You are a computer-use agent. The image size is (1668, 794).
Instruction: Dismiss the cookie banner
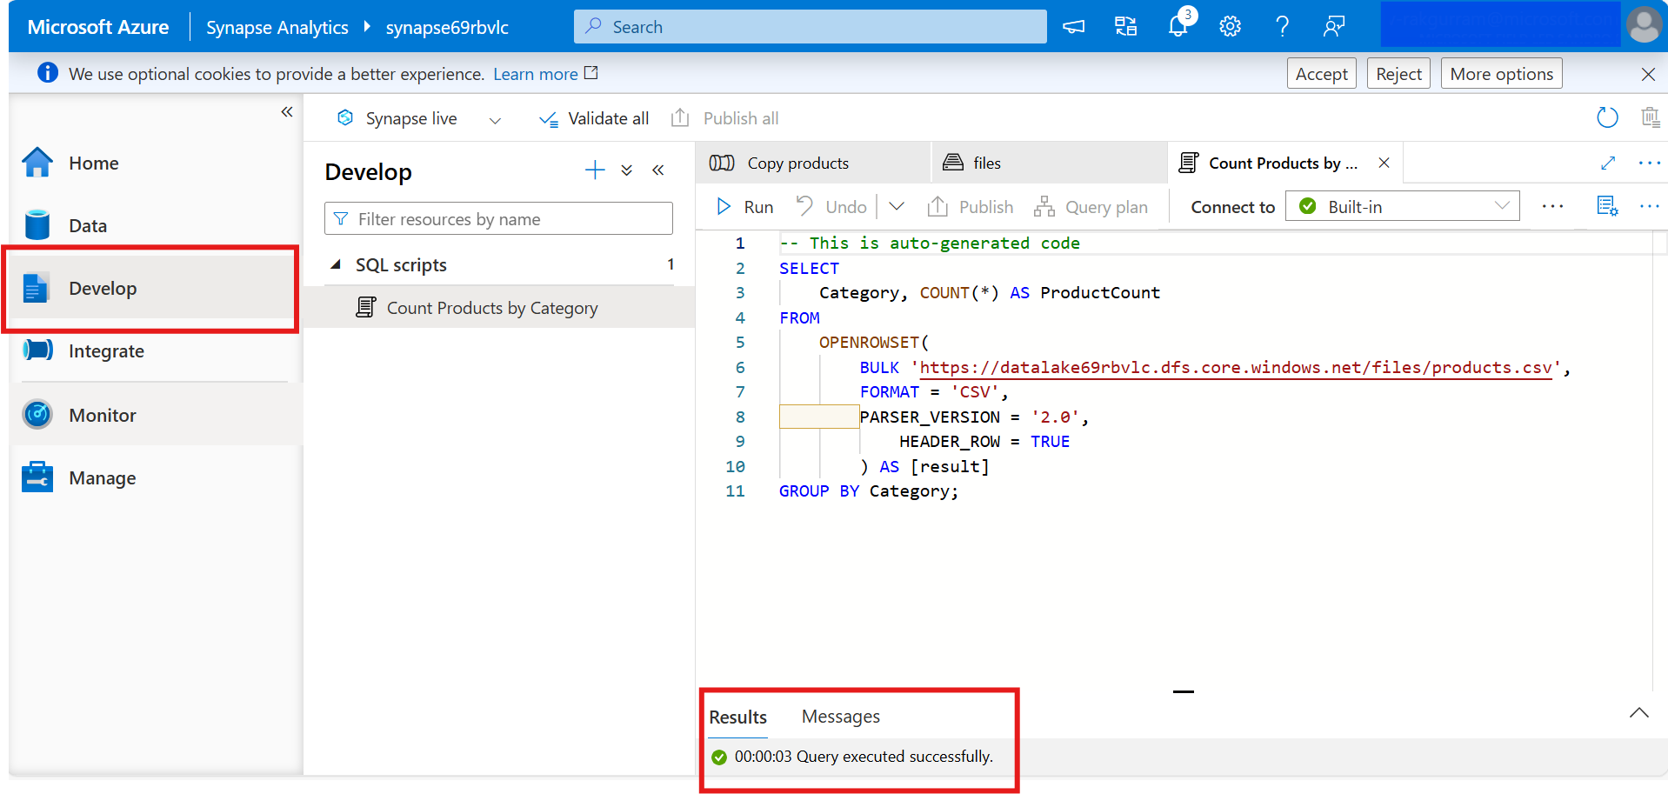click(1648, 74)
